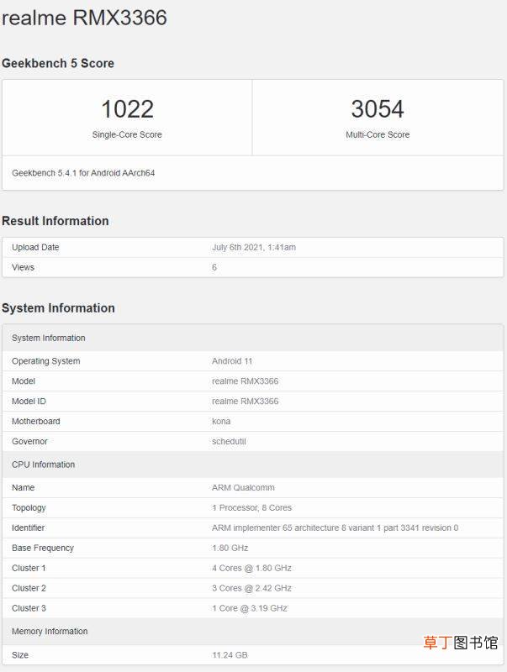507x672 pixels.
Task: Click the 'Geekbench 5 Score' heading
Action: pyautogui.click(x=58, y=64)
